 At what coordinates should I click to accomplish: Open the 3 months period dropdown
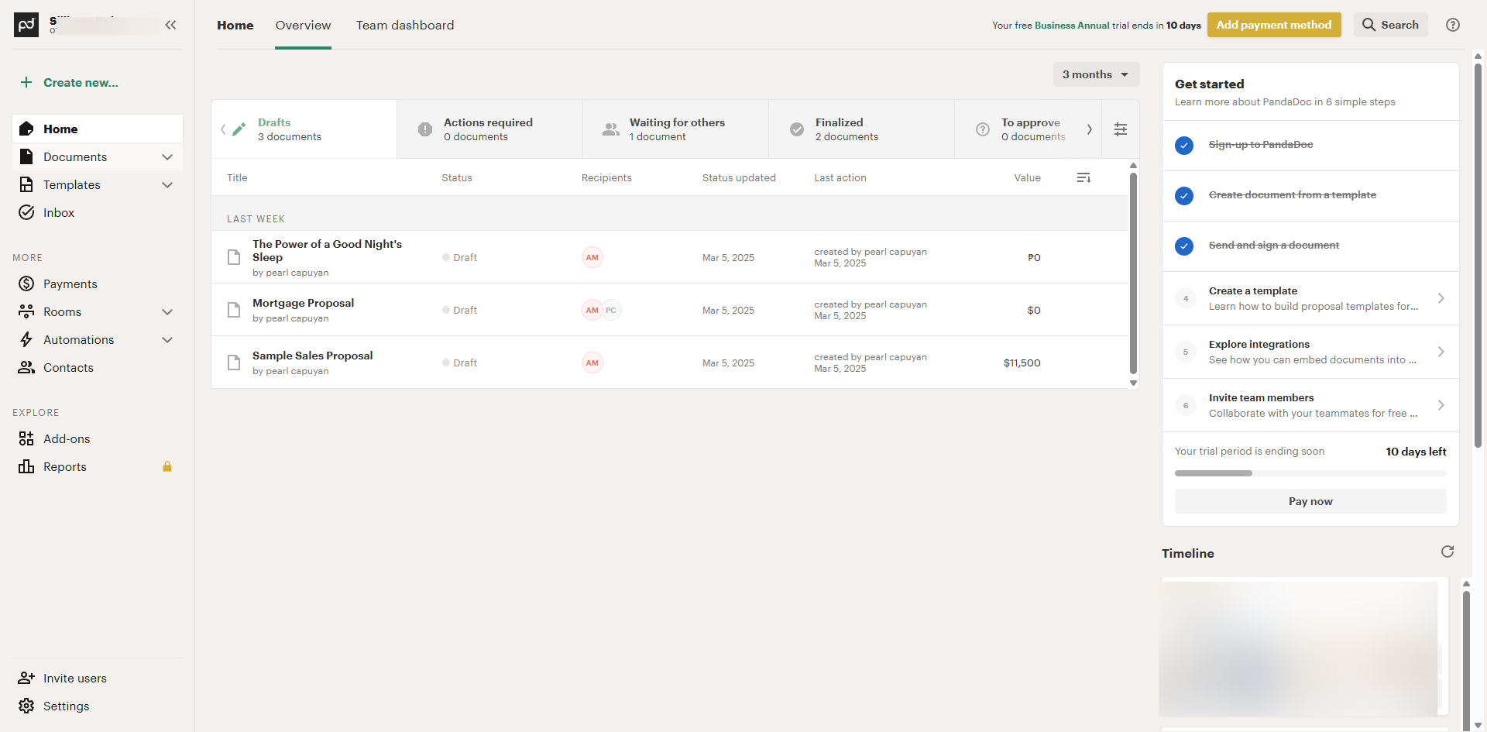pyautogui.click(x=1095, y=74)
